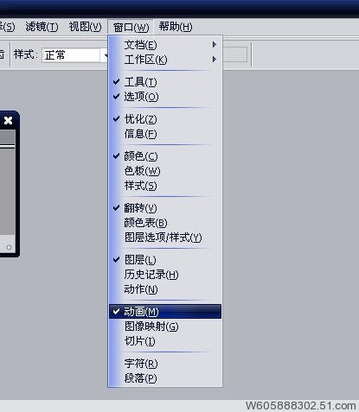Expand the 工作区(K) submenu arrow

pyautogui.click(x=214, y=60)
